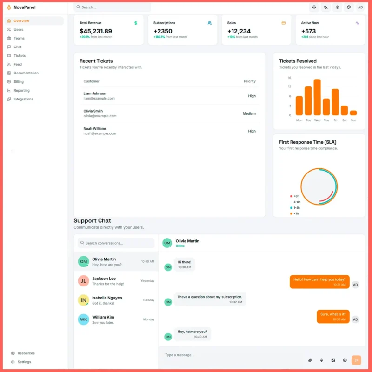Open Billing in the sidebar
This screenshot has width=372, height=372.
(x=19, y=82)
